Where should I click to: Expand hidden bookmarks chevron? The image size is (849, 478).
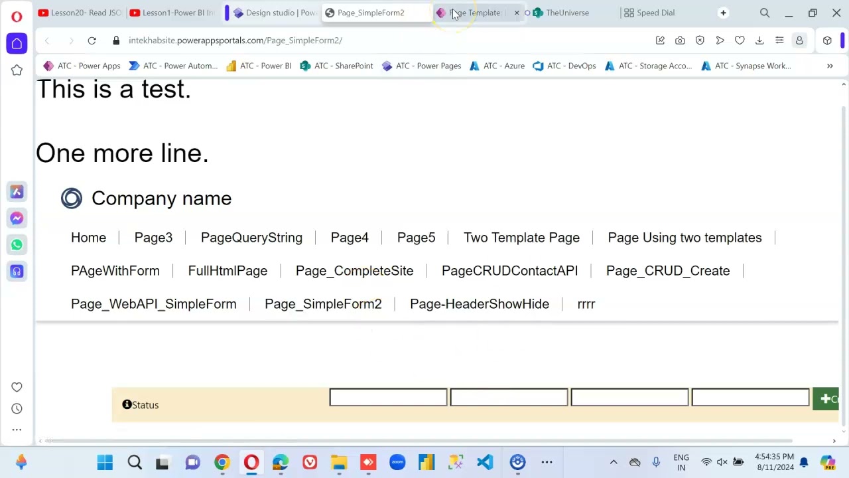(x=830, y=66)
